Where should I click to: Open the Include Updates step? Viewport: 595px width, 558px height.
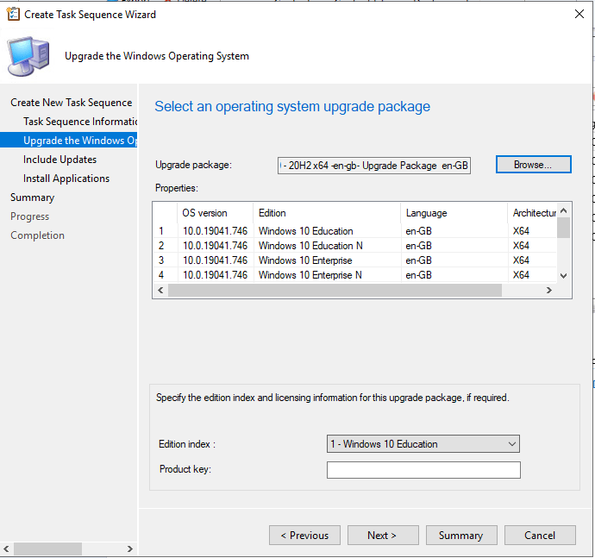(60, 160)
